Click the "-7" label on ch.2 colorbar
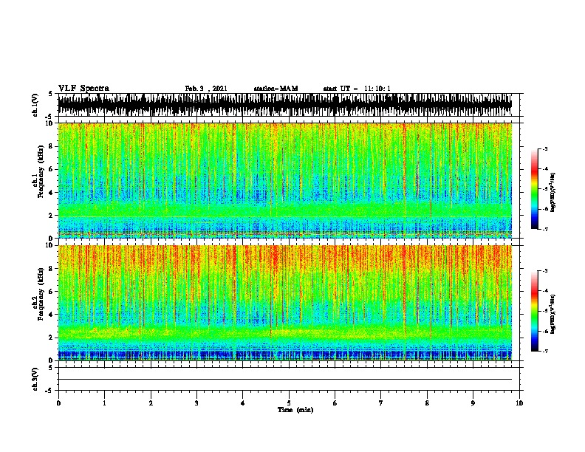Viewport: 585px width, 452px height. [545, 352]
